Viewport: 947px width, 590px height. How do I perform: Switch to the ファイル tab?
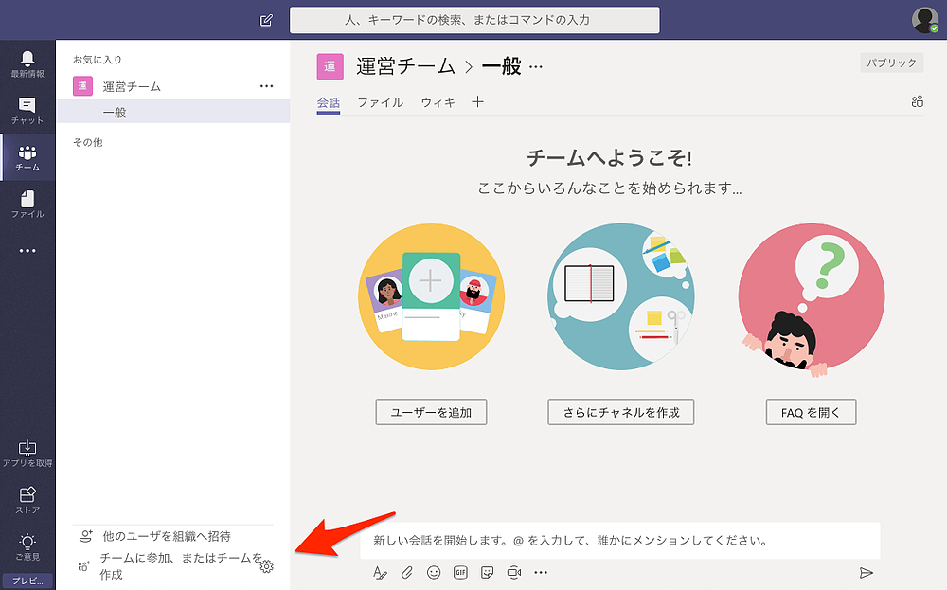coord(380,102)
